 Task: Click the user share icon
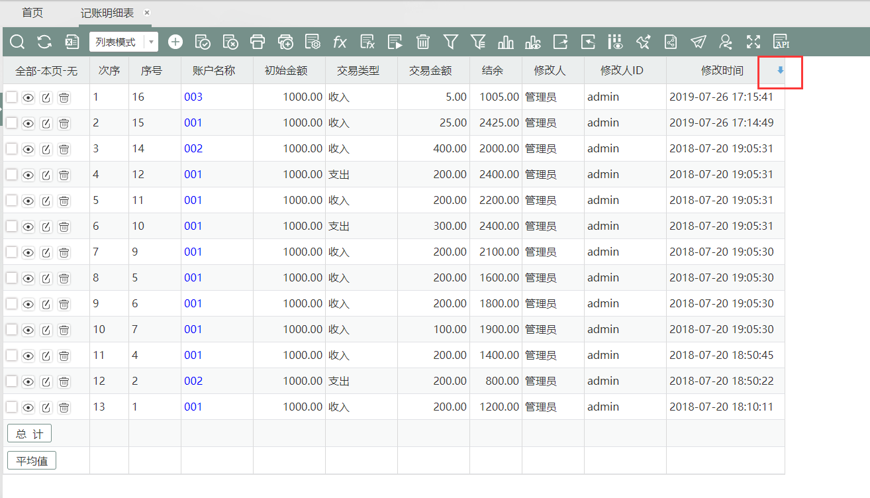[x=726, y=42]
